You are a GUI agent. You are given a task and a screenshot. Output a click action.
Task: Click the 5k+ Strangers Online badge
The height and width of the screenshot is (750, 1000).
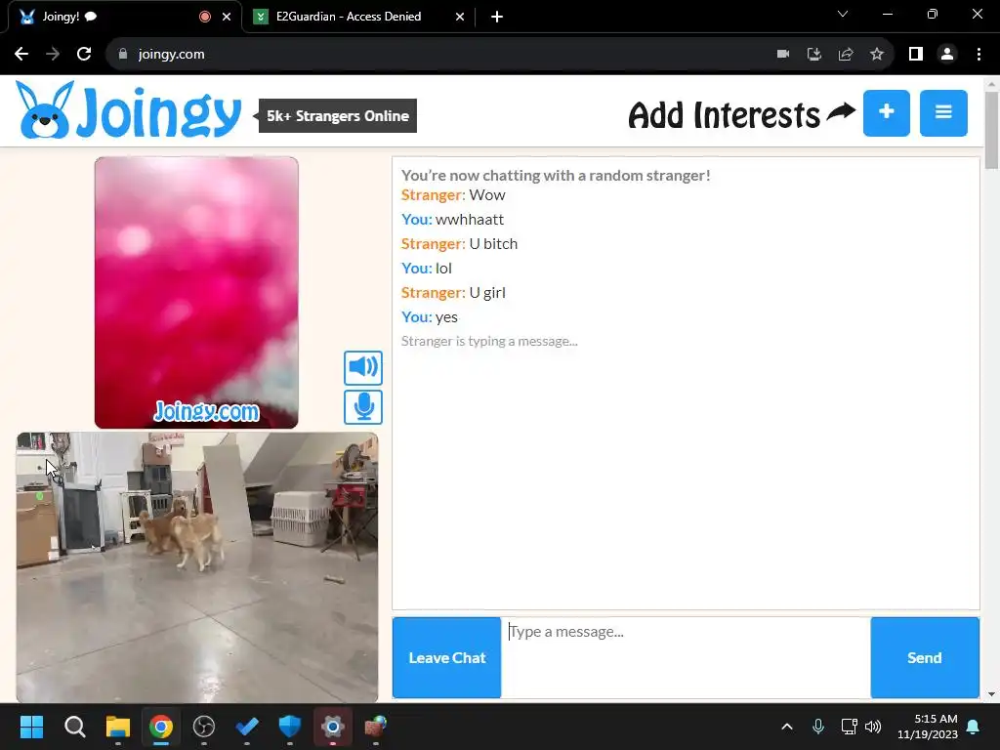point(337,115)
